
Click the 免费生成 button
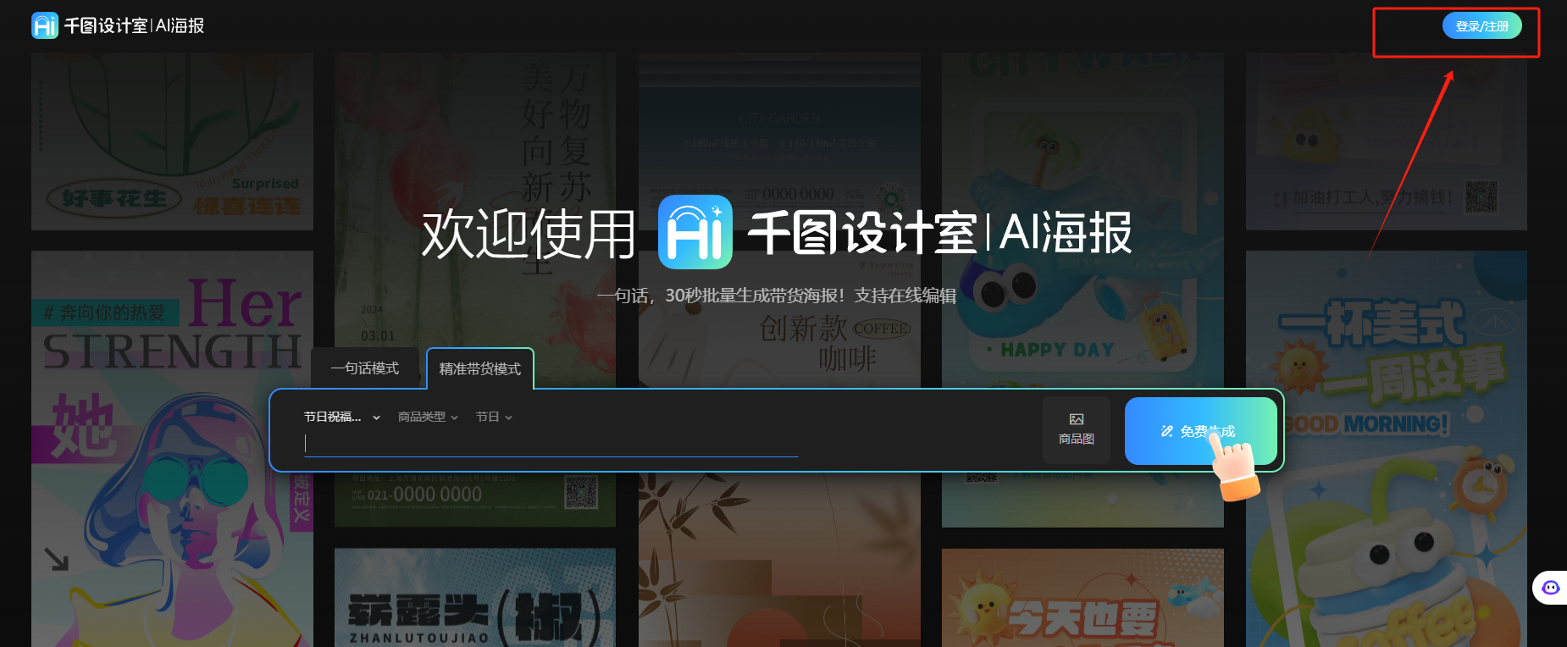tap(1200, 431)
